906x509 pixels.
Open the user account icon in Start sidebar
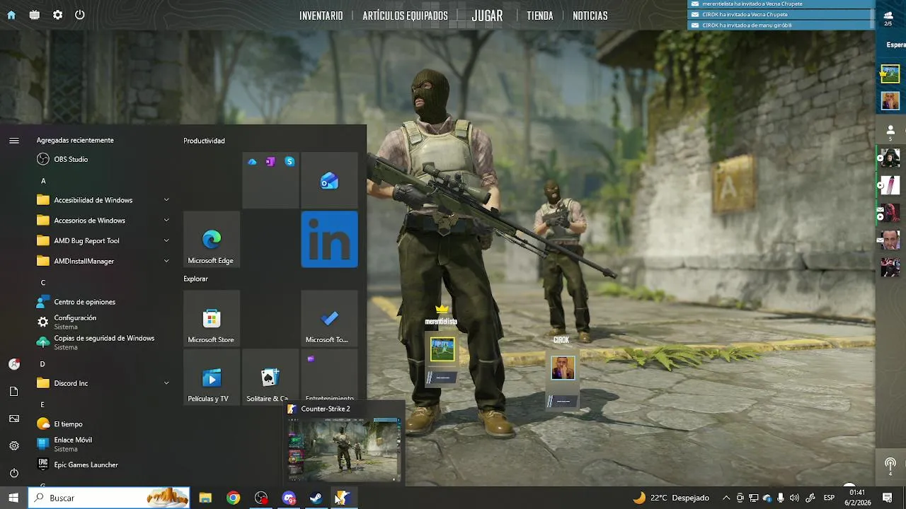(14, 364)
